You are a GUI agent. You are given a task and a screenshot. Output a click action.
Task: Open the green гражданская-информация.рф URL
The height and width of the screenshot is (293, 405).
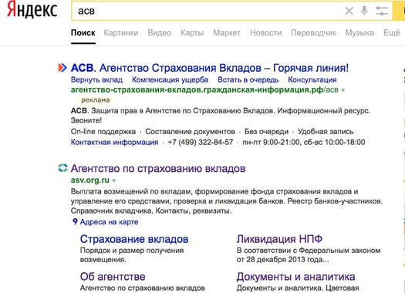204,90
